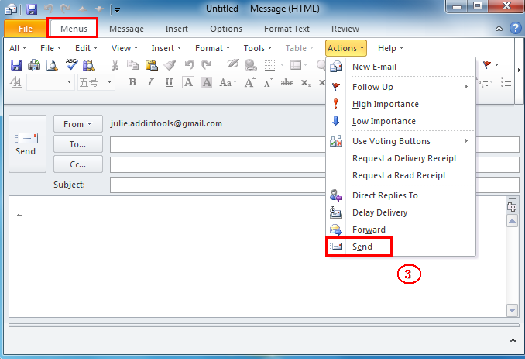Viewport: 525px width, 359px height.
Task: Click the Save icon in the title bar
Action: tap(32, 9)
